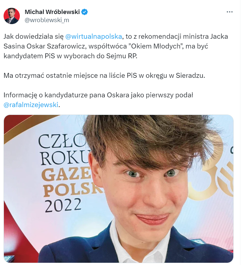Click the tweet text about Oskar Szafarowicz
Viewport: 243px width, 265px height.
point(116,46)
